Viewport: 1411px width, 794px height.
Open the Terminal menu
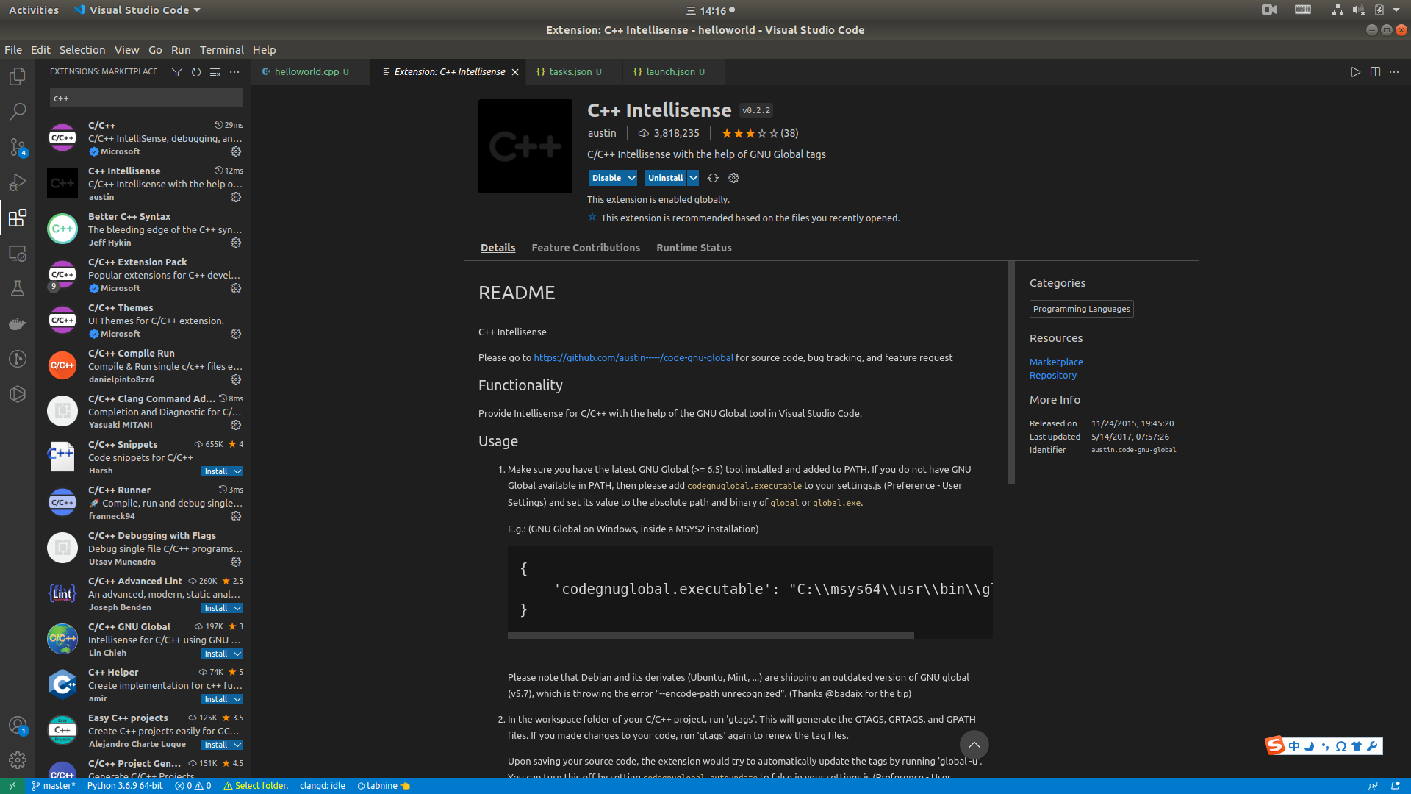coord(221,49)
